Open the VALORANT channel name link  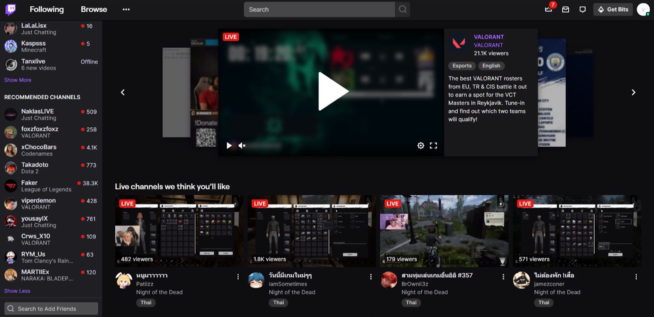pos(489,37)
